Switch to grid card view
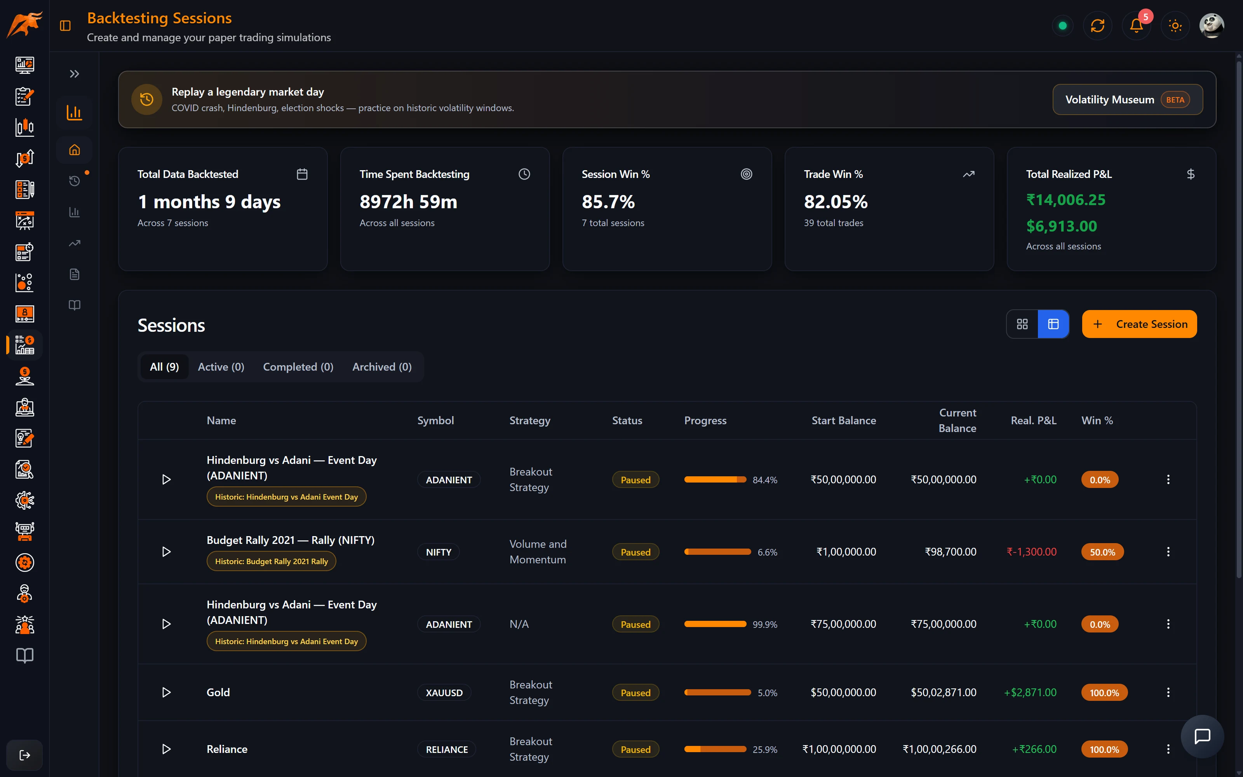This screenshot has width=1243, height=777. [1022, 324]
